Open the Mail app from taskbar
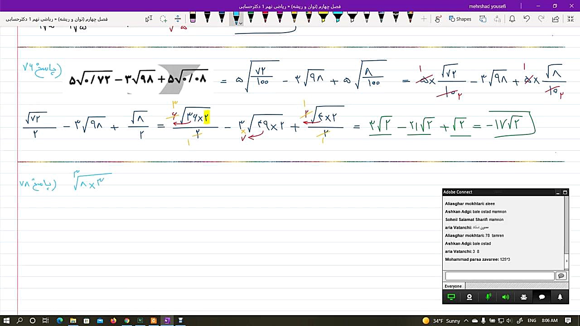Screen dimensions: 580x326 (100, 321)
